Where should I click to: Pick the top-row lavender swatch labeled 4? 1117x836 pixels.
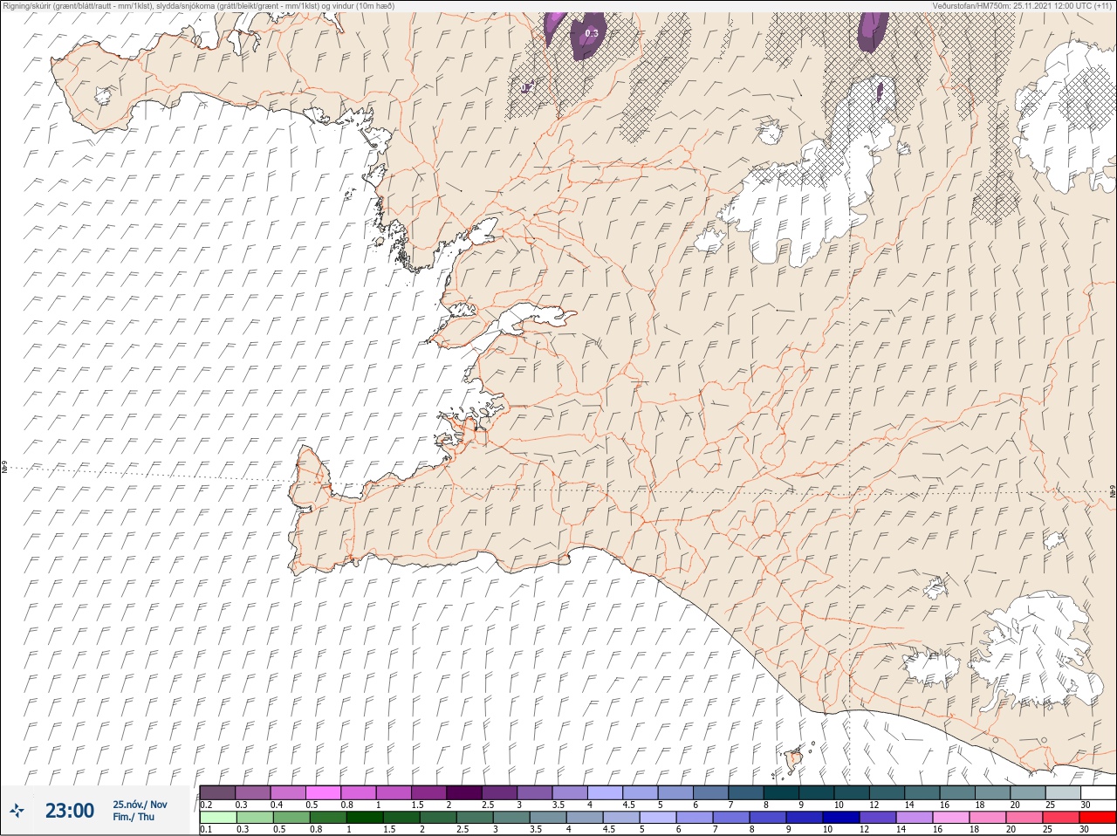pos(605,792)
